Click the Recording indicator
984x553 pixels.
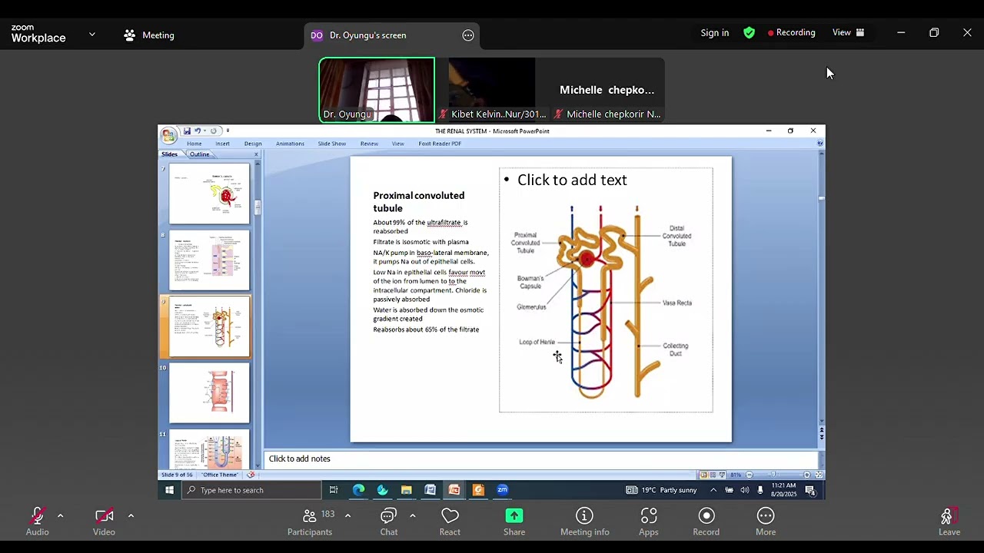[791, 33]
